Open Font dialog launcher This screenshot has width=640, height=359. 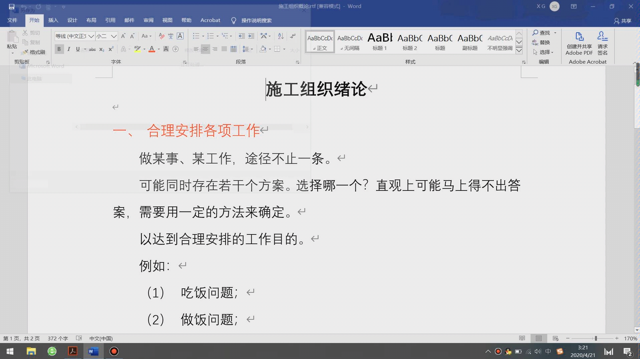[185, 62]
